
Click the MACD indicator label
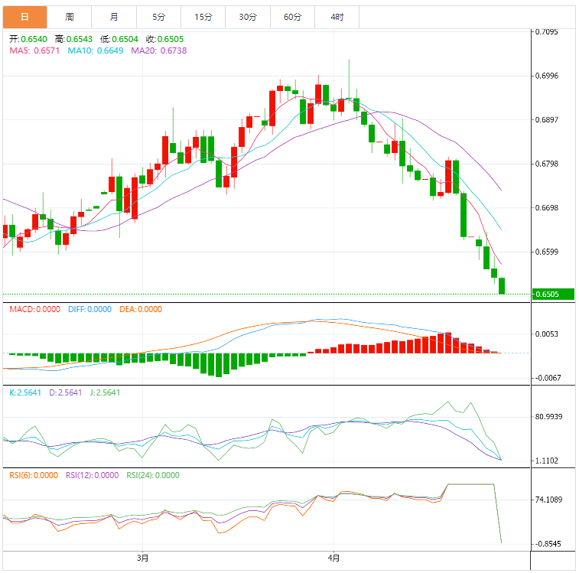point(33,309)
